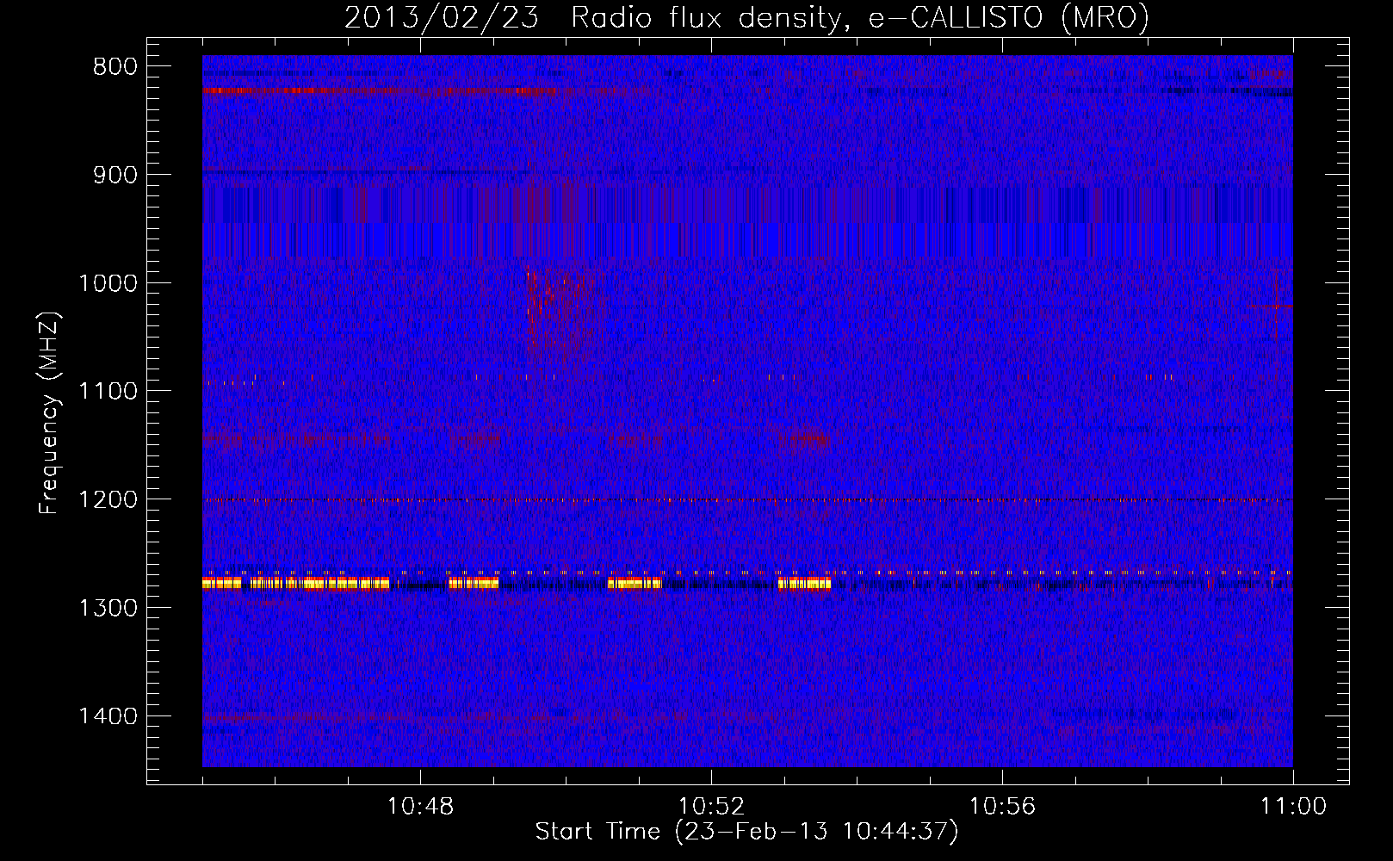Click the 10:56 time tick label
The height and width of the screenshot is (861, 1393).
(x=1002, y=807)
